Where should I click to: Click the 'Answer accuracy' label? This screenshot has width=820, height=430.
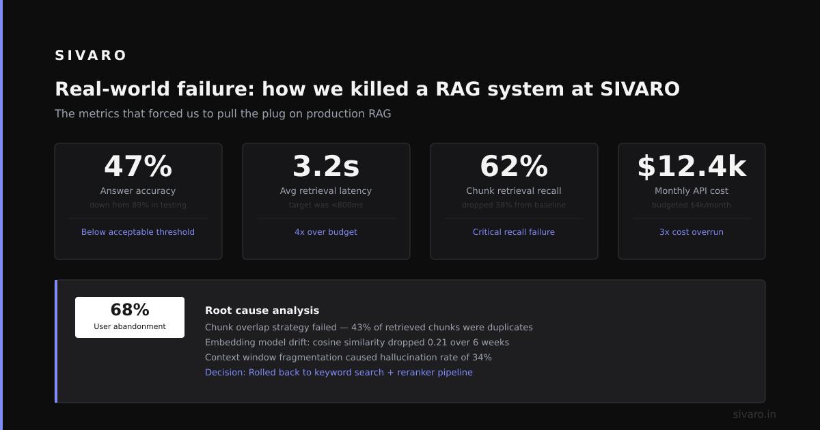pyautogui.click(x=138, y=191)
